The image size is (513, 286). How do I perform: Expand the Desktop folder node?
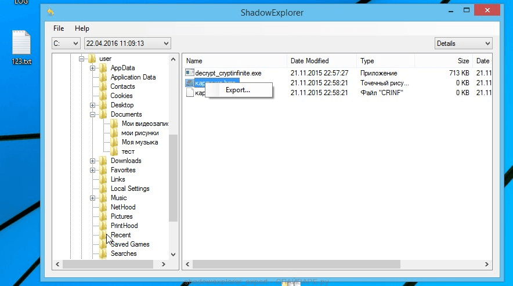tap(92, 105)
